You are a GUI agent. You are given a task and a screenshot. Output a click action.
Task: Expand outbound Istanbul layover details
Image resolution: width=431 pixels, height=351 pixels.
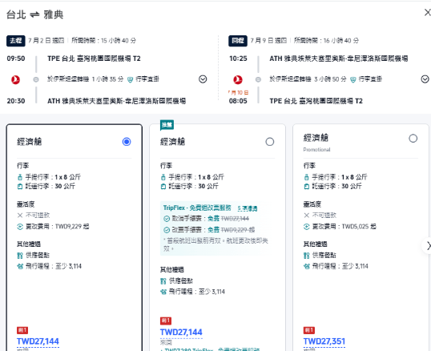point(203,79)
